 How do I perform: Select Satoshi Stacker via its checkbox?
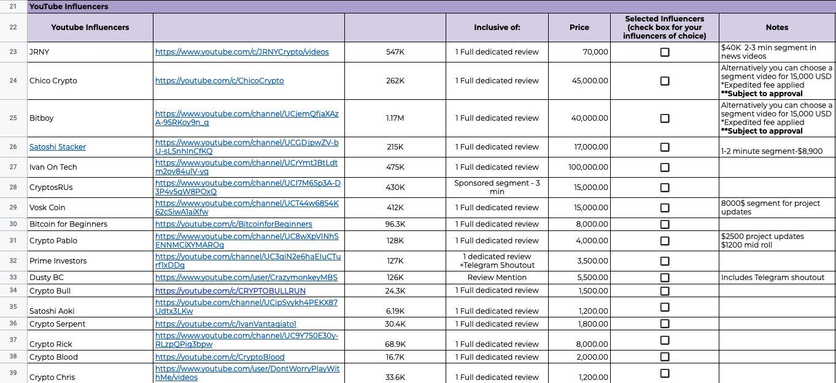pos(664,147)
